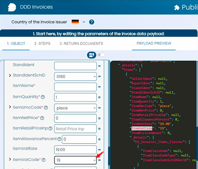The width and height of the screenshot is (198, 169).
Task: Click the string type icon beside StandIdentSchID
Action: 99,76
